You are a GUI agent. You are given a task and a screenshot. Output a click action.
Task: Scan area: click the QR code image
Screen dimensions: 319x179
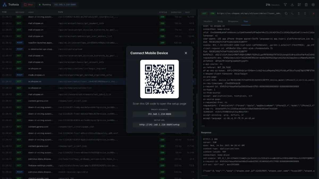tap(159, 79)
